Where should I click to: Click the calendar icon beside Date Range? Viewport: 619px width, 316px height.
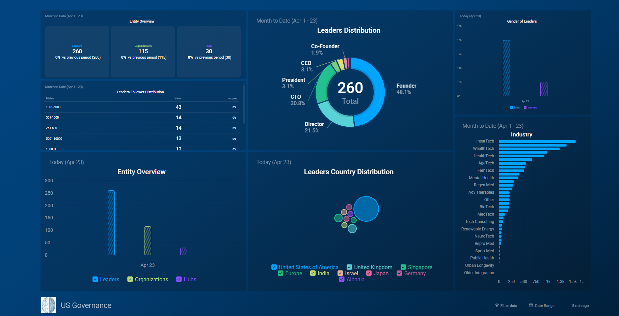[531, 306]
